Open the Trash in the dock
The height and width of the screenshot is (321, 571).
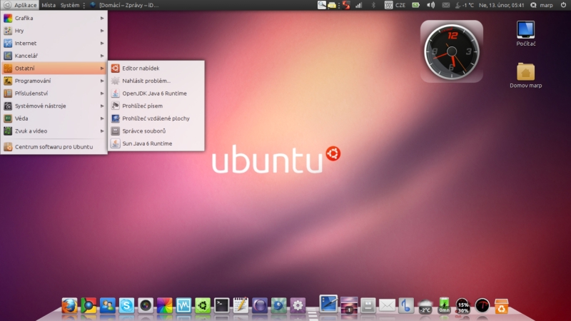[x=502, y=306]
